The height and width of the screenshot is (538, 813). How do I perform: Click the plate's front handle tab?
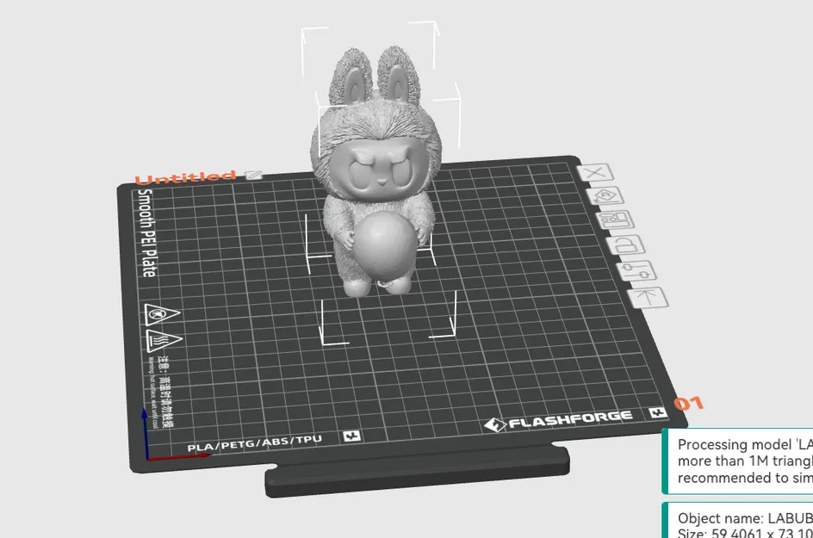[x=418, y=471]
